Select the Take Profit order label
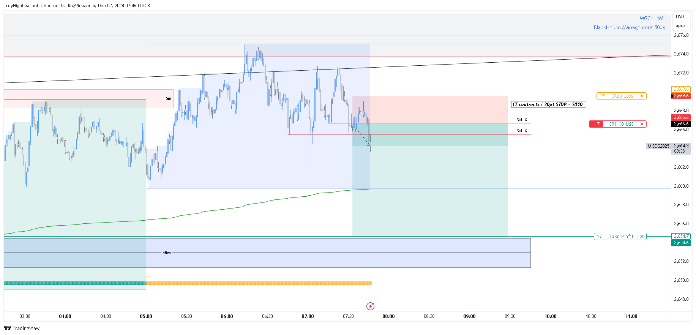 621,237
